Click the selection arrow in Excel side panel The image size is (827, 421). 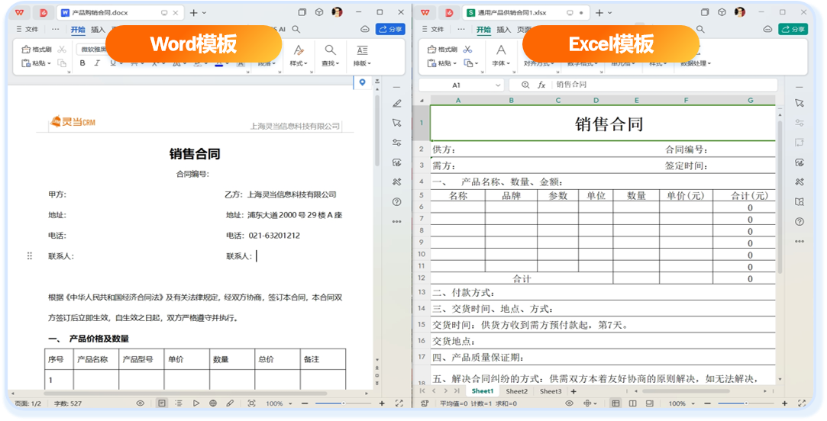coord(800,103)
